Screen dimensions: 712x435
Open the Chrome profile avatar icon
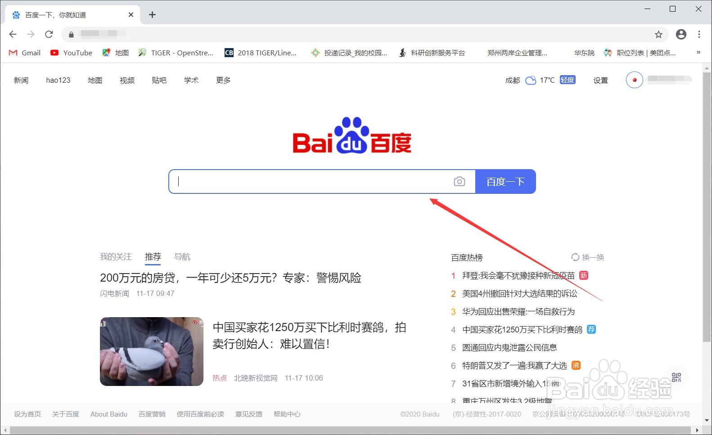coord(681,34)
